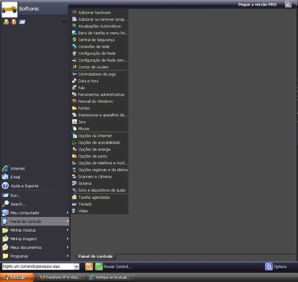Expand Minhas músicas submenu arrow

click(x=67, y=230)
